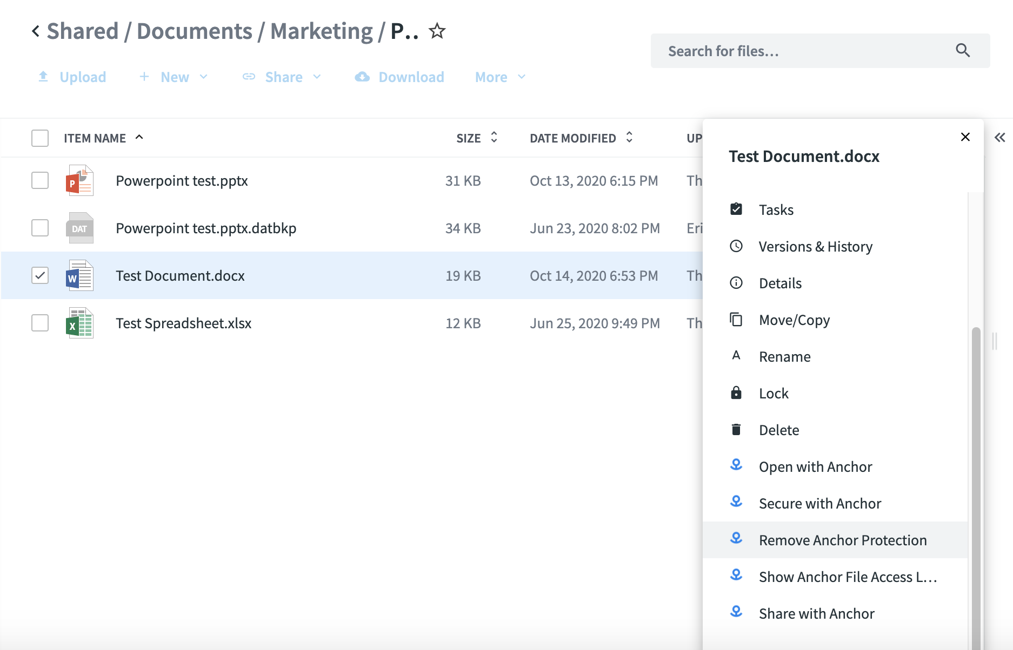
Task: Click the Upload button
Action: [x=72, y=77]
